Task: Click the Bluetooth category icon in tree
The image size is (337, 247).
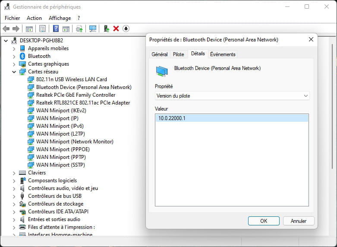Action: coord(22,56)
